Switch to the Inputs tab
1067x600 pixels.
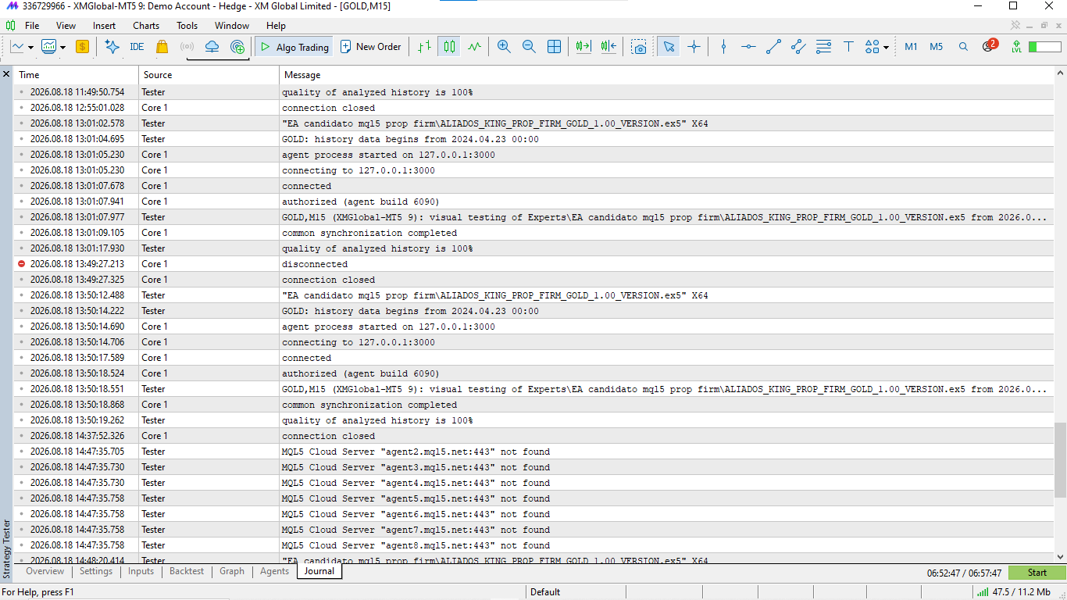(141, 571)
